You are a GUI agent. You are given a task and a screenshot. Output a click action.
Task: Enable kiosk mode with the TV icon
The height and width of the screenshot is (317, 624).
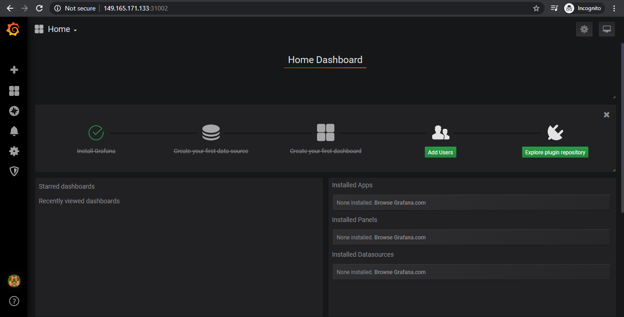click(x=607, y=29)
